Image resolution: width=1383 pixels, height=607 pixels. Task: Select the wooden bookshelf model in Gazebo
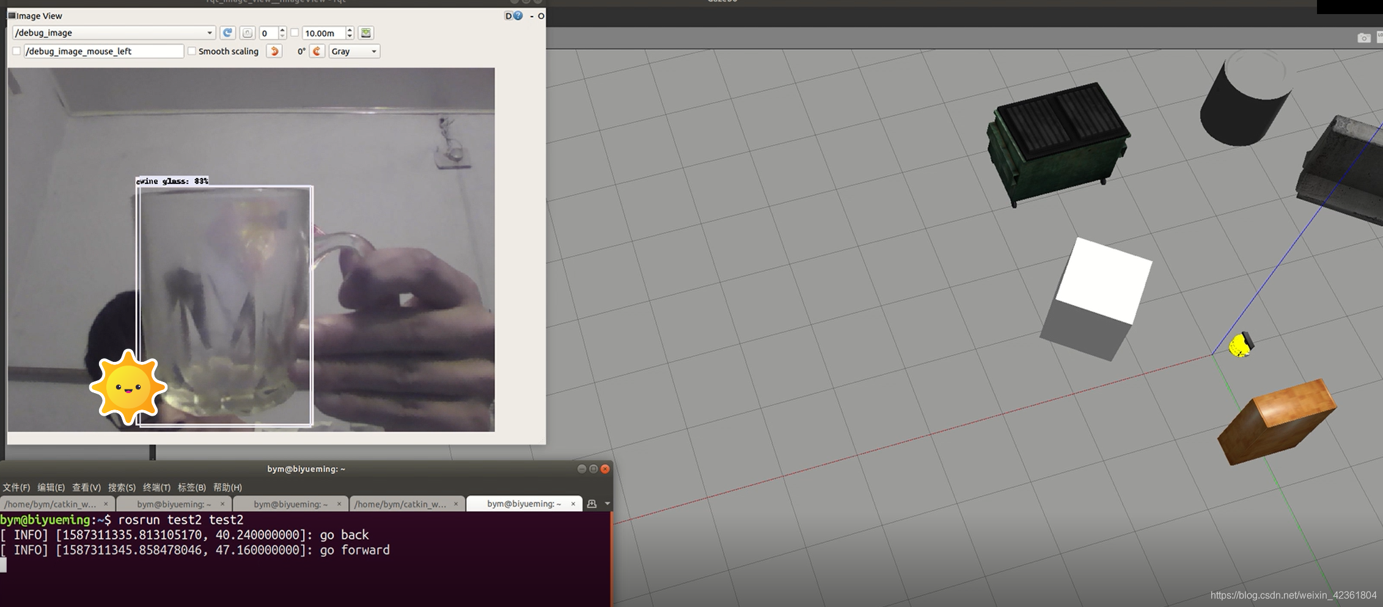click(x=1277, y=422)
